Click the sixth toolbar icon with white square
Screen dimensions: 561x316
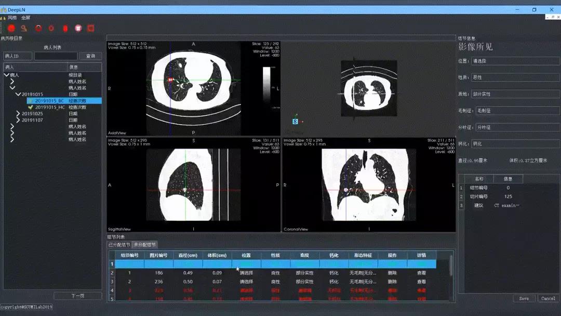[x=78, y=28]
